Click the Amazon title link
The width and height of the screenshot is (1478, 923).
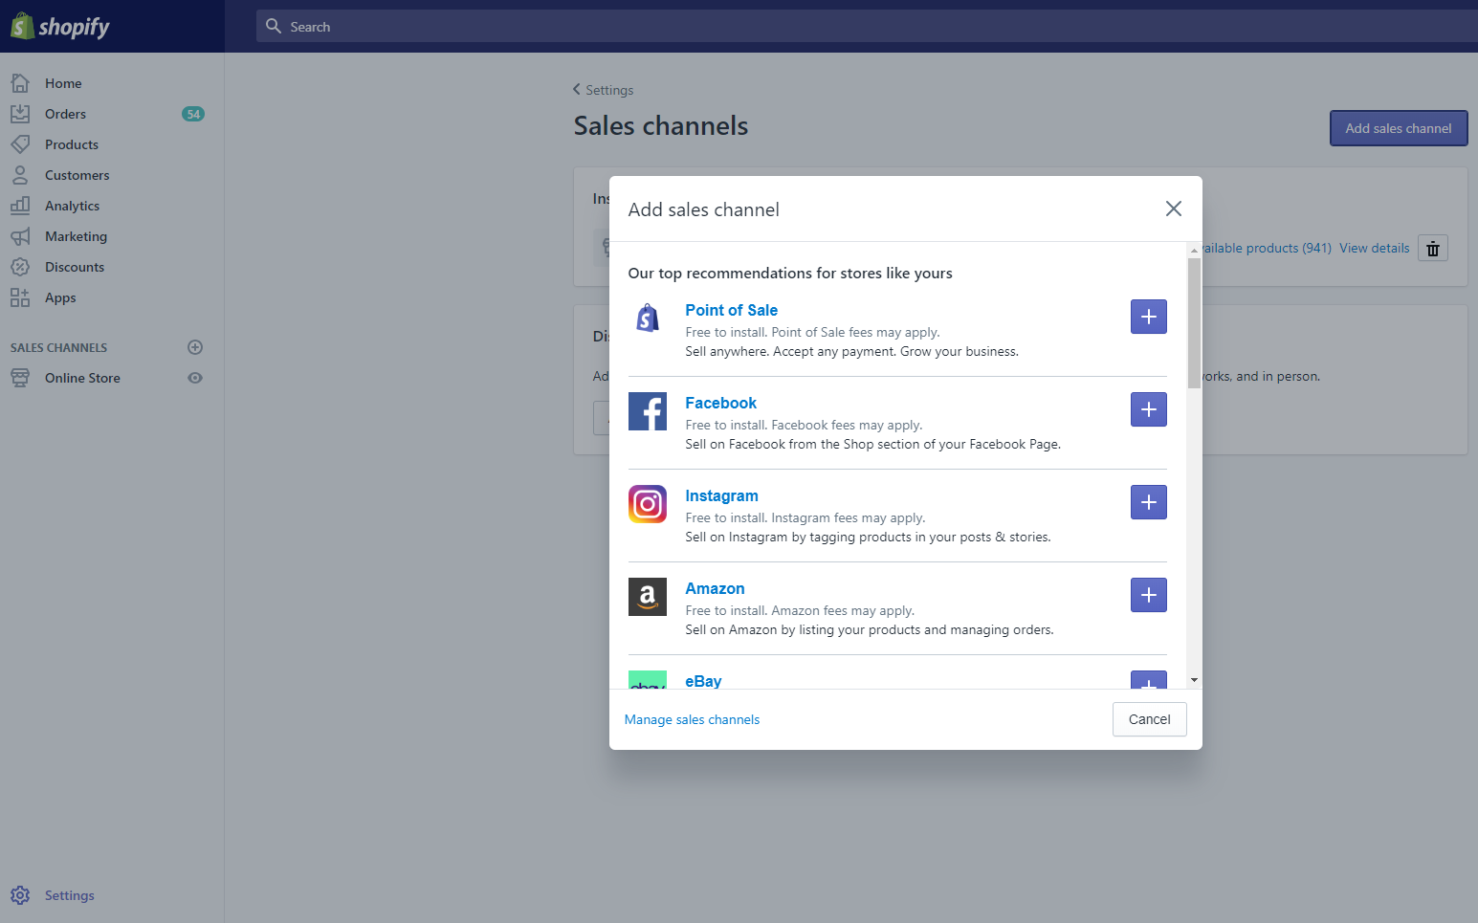coord(715,588)
